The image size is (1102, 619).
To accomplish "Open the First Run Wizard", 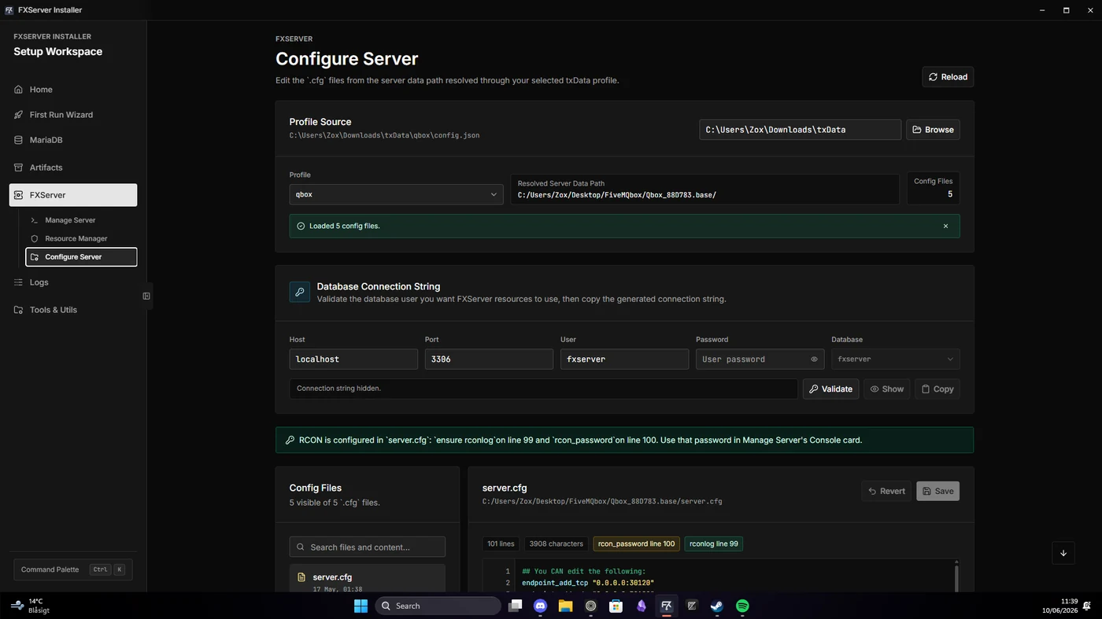I will point(73,115).
